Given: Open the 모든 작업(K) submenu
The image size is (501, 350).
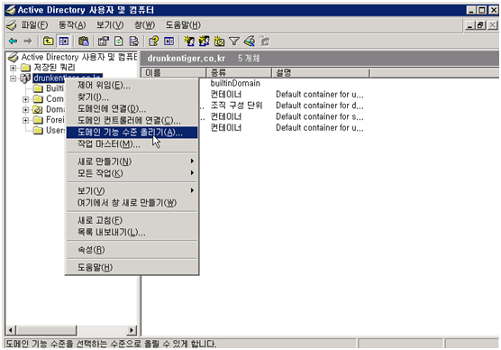Looking at the screenshot, I should (x=132, y=173).
